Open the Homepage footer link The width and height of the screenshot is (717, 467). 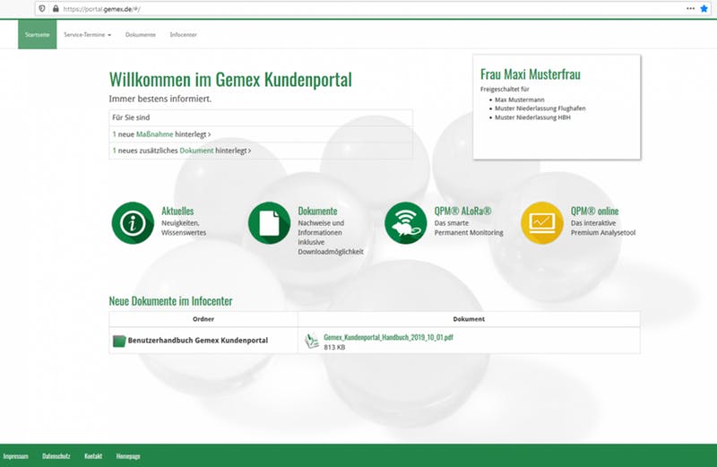pyautogui.click(x=128, y=456)
